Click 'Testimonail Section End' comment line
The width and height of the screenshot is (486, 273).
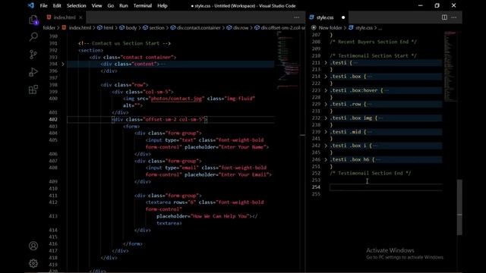coord(371,174)
